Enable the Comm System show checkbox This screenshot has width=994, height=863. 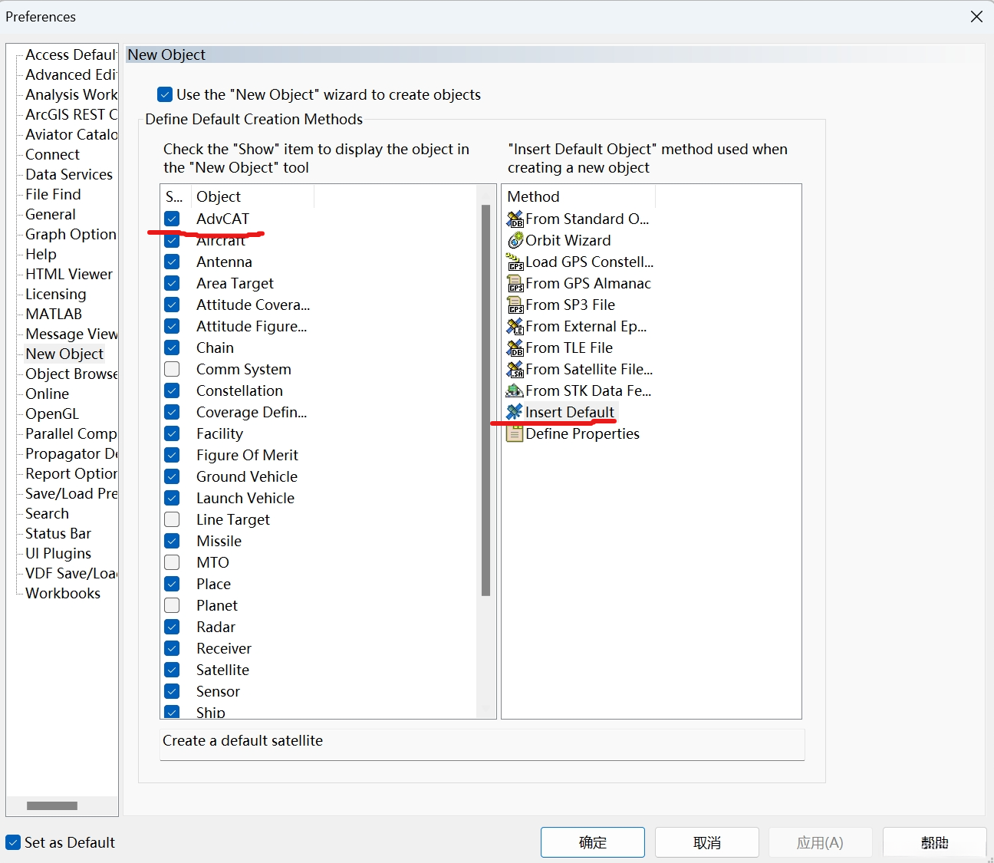(x=172, y=369)
